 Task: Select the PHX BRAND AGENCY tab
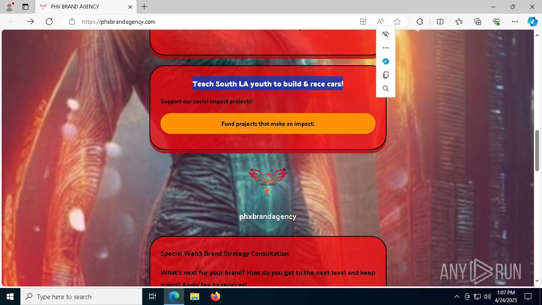pos(86,7)
